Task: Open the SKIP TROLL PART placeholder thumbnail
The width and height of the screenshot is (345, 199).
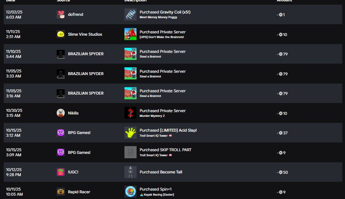Action: point(131,152)
